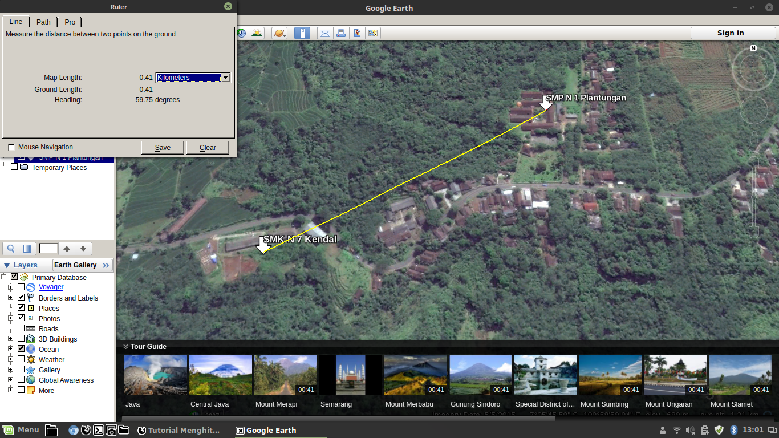The width and height of the screenshot is (779, 438).
Task: Enable the Roads layer
Action: tap(22, 328)
